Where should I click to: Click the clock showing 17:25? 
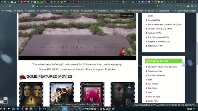189,109
